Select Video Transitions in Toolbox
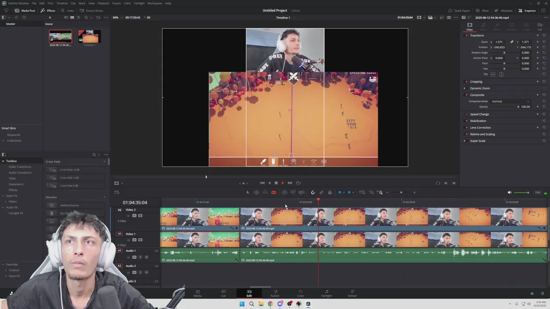 coord(20,167)
